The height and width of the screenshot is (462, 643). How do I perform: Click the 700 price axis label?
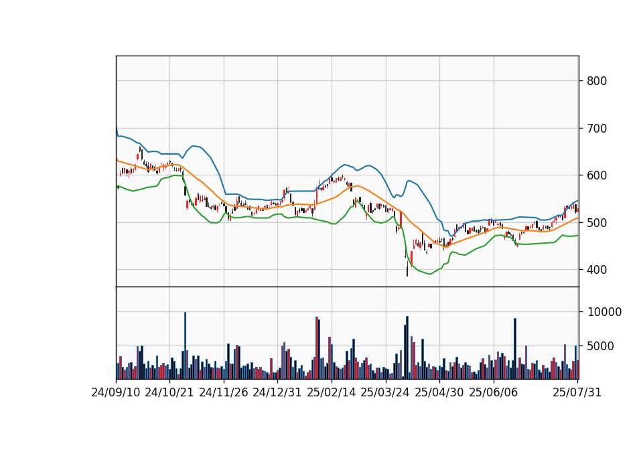[597, 129]
